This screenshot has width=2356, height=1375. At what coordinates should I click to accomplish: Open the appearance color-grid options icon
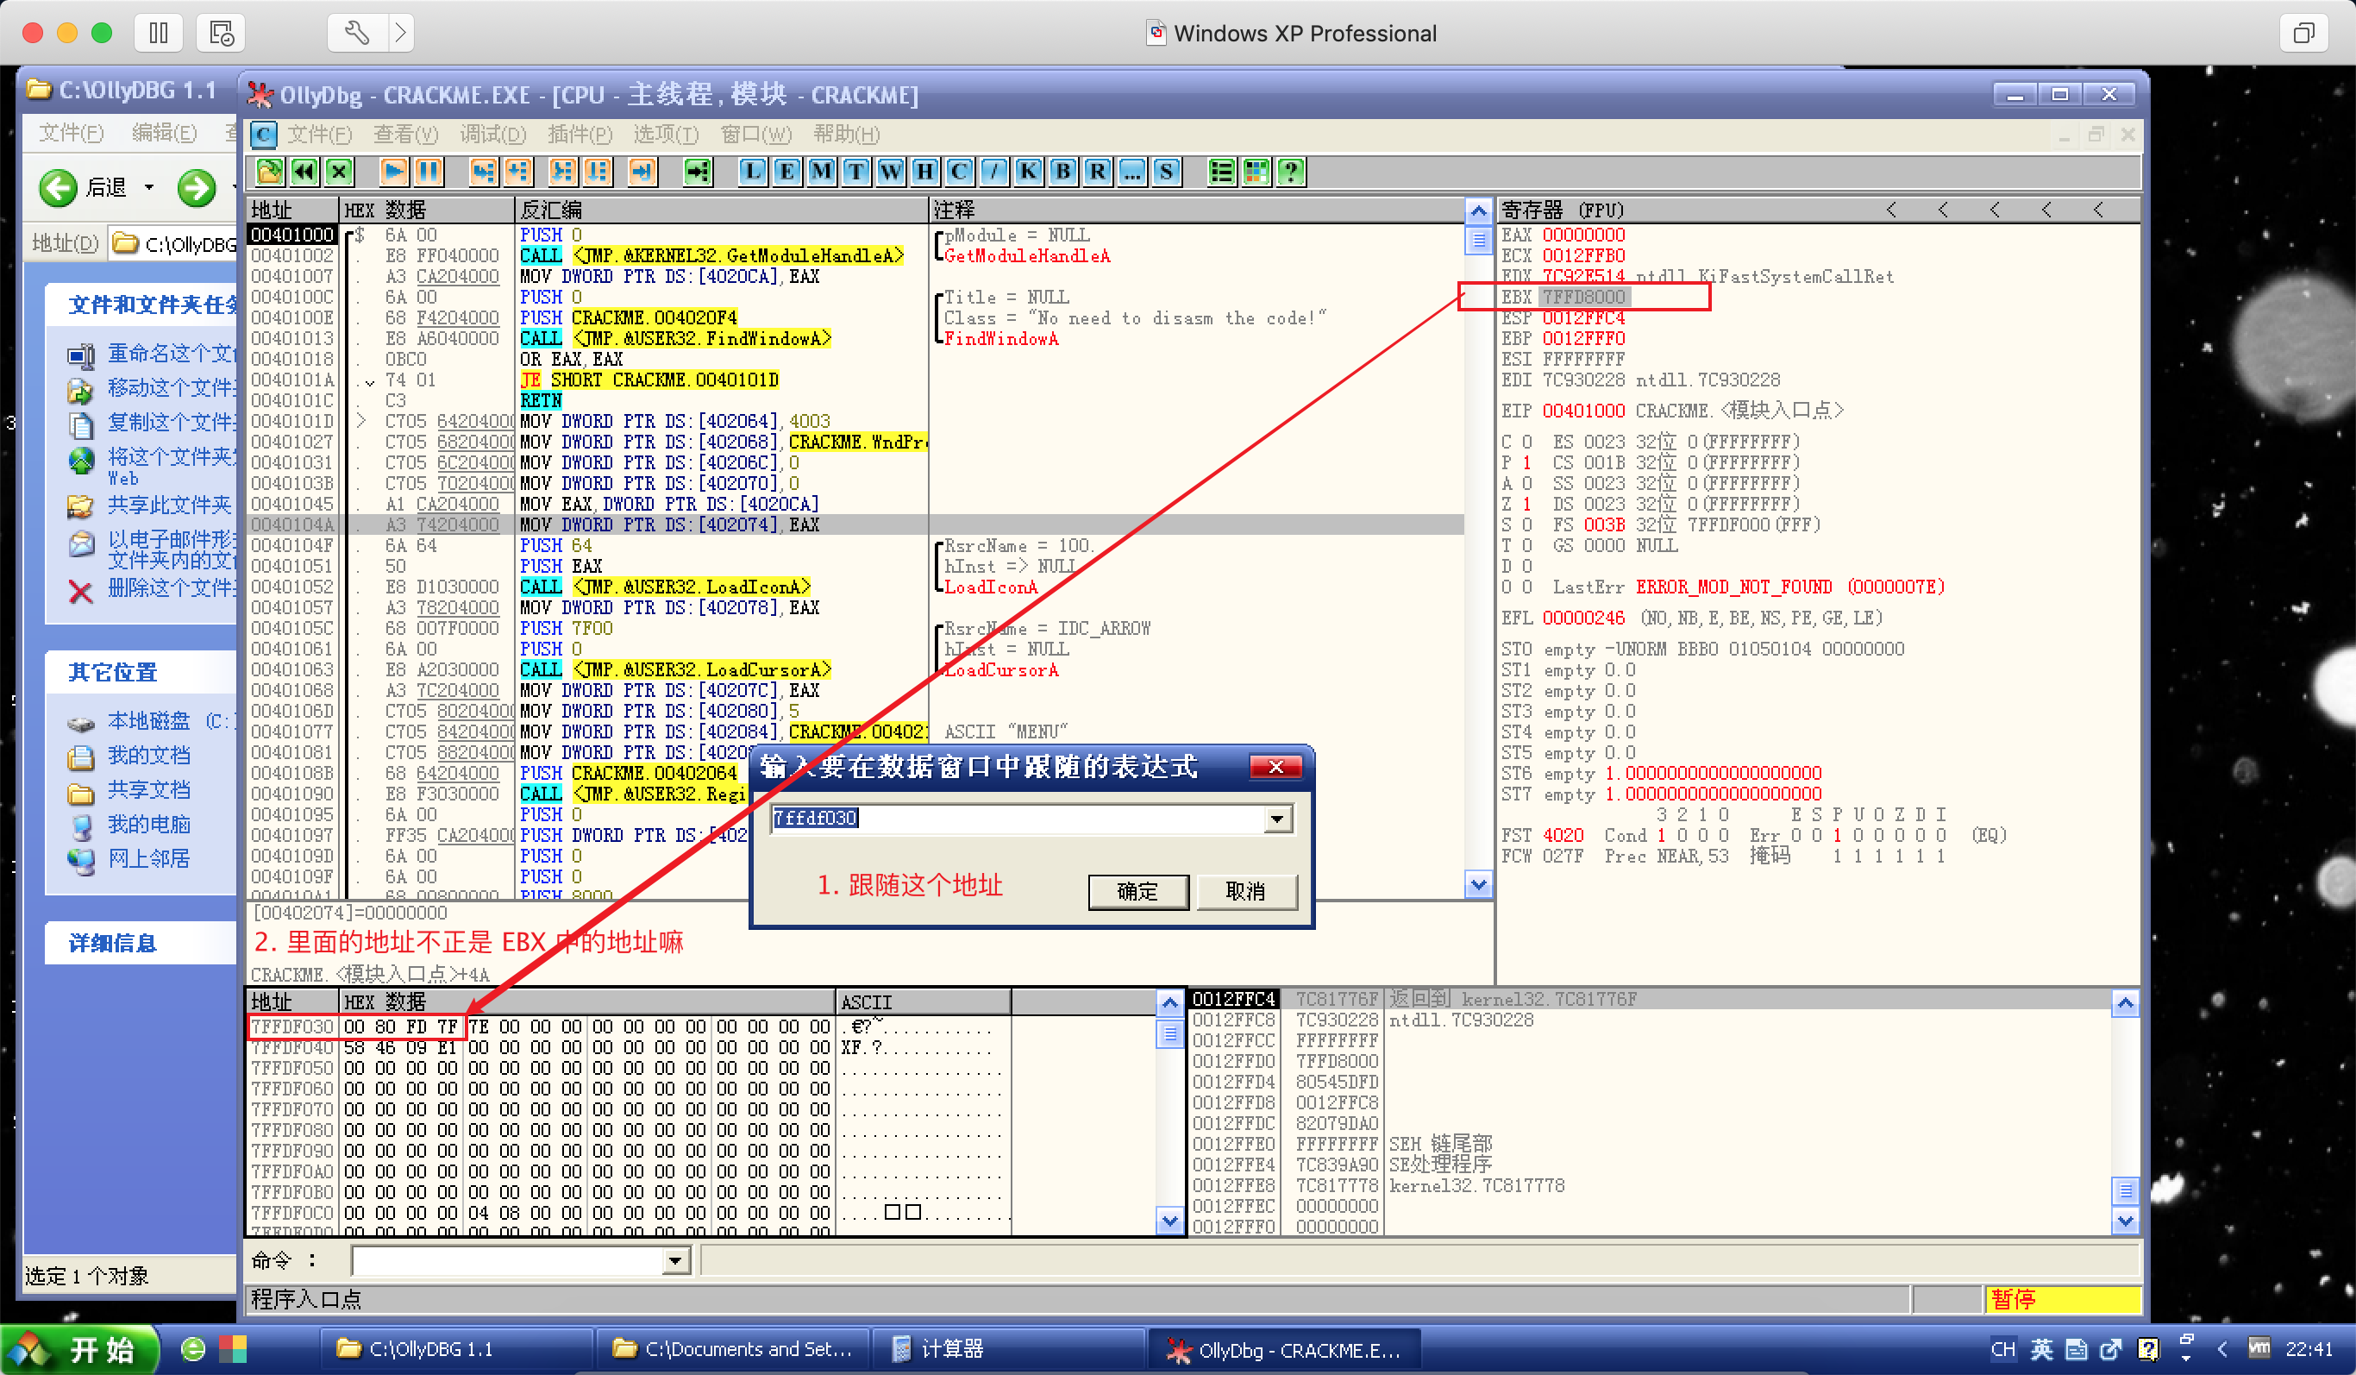(1256, 171)
